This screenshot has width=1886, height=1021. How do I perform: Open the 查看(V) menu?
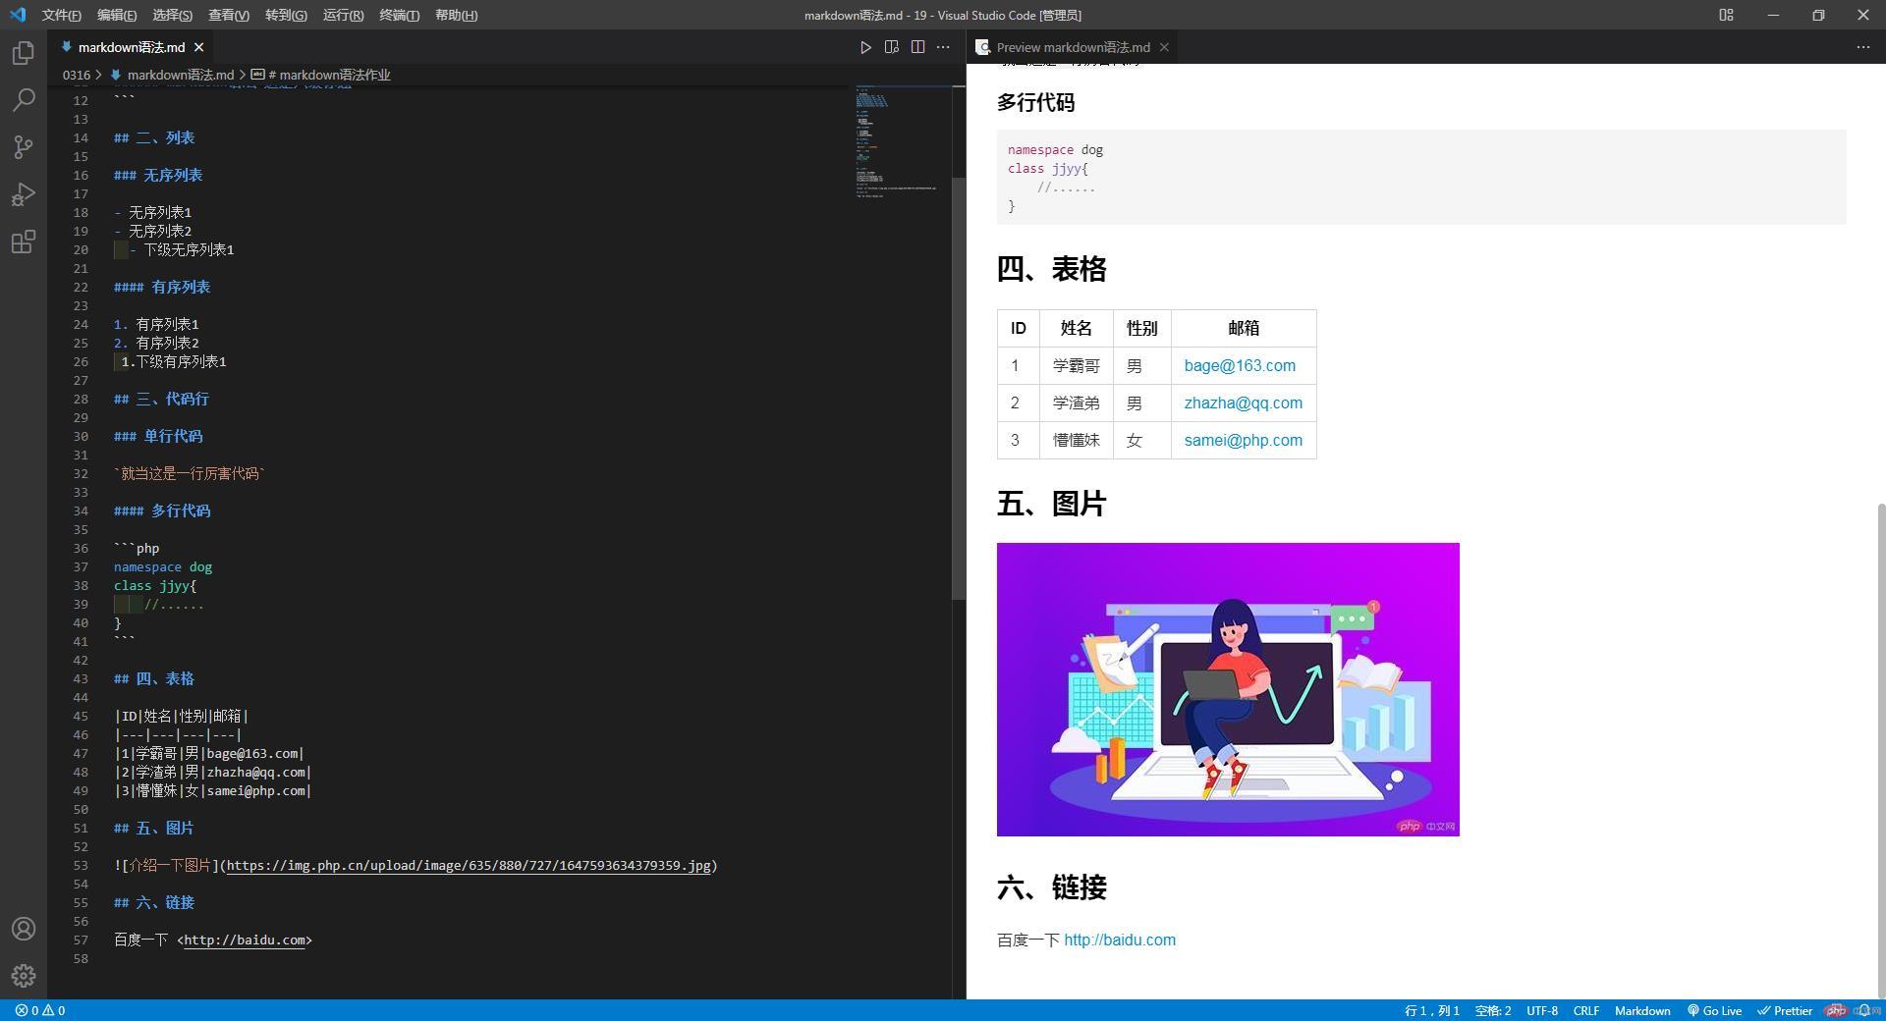click(229, 15)
